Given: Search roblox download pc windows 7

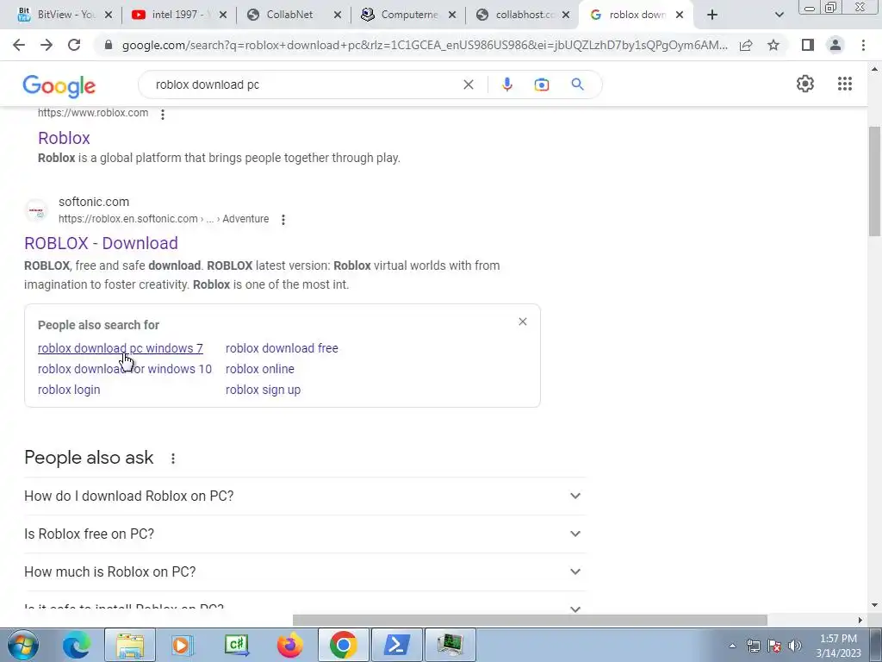Looking at the screenshot, I should 121,348.
